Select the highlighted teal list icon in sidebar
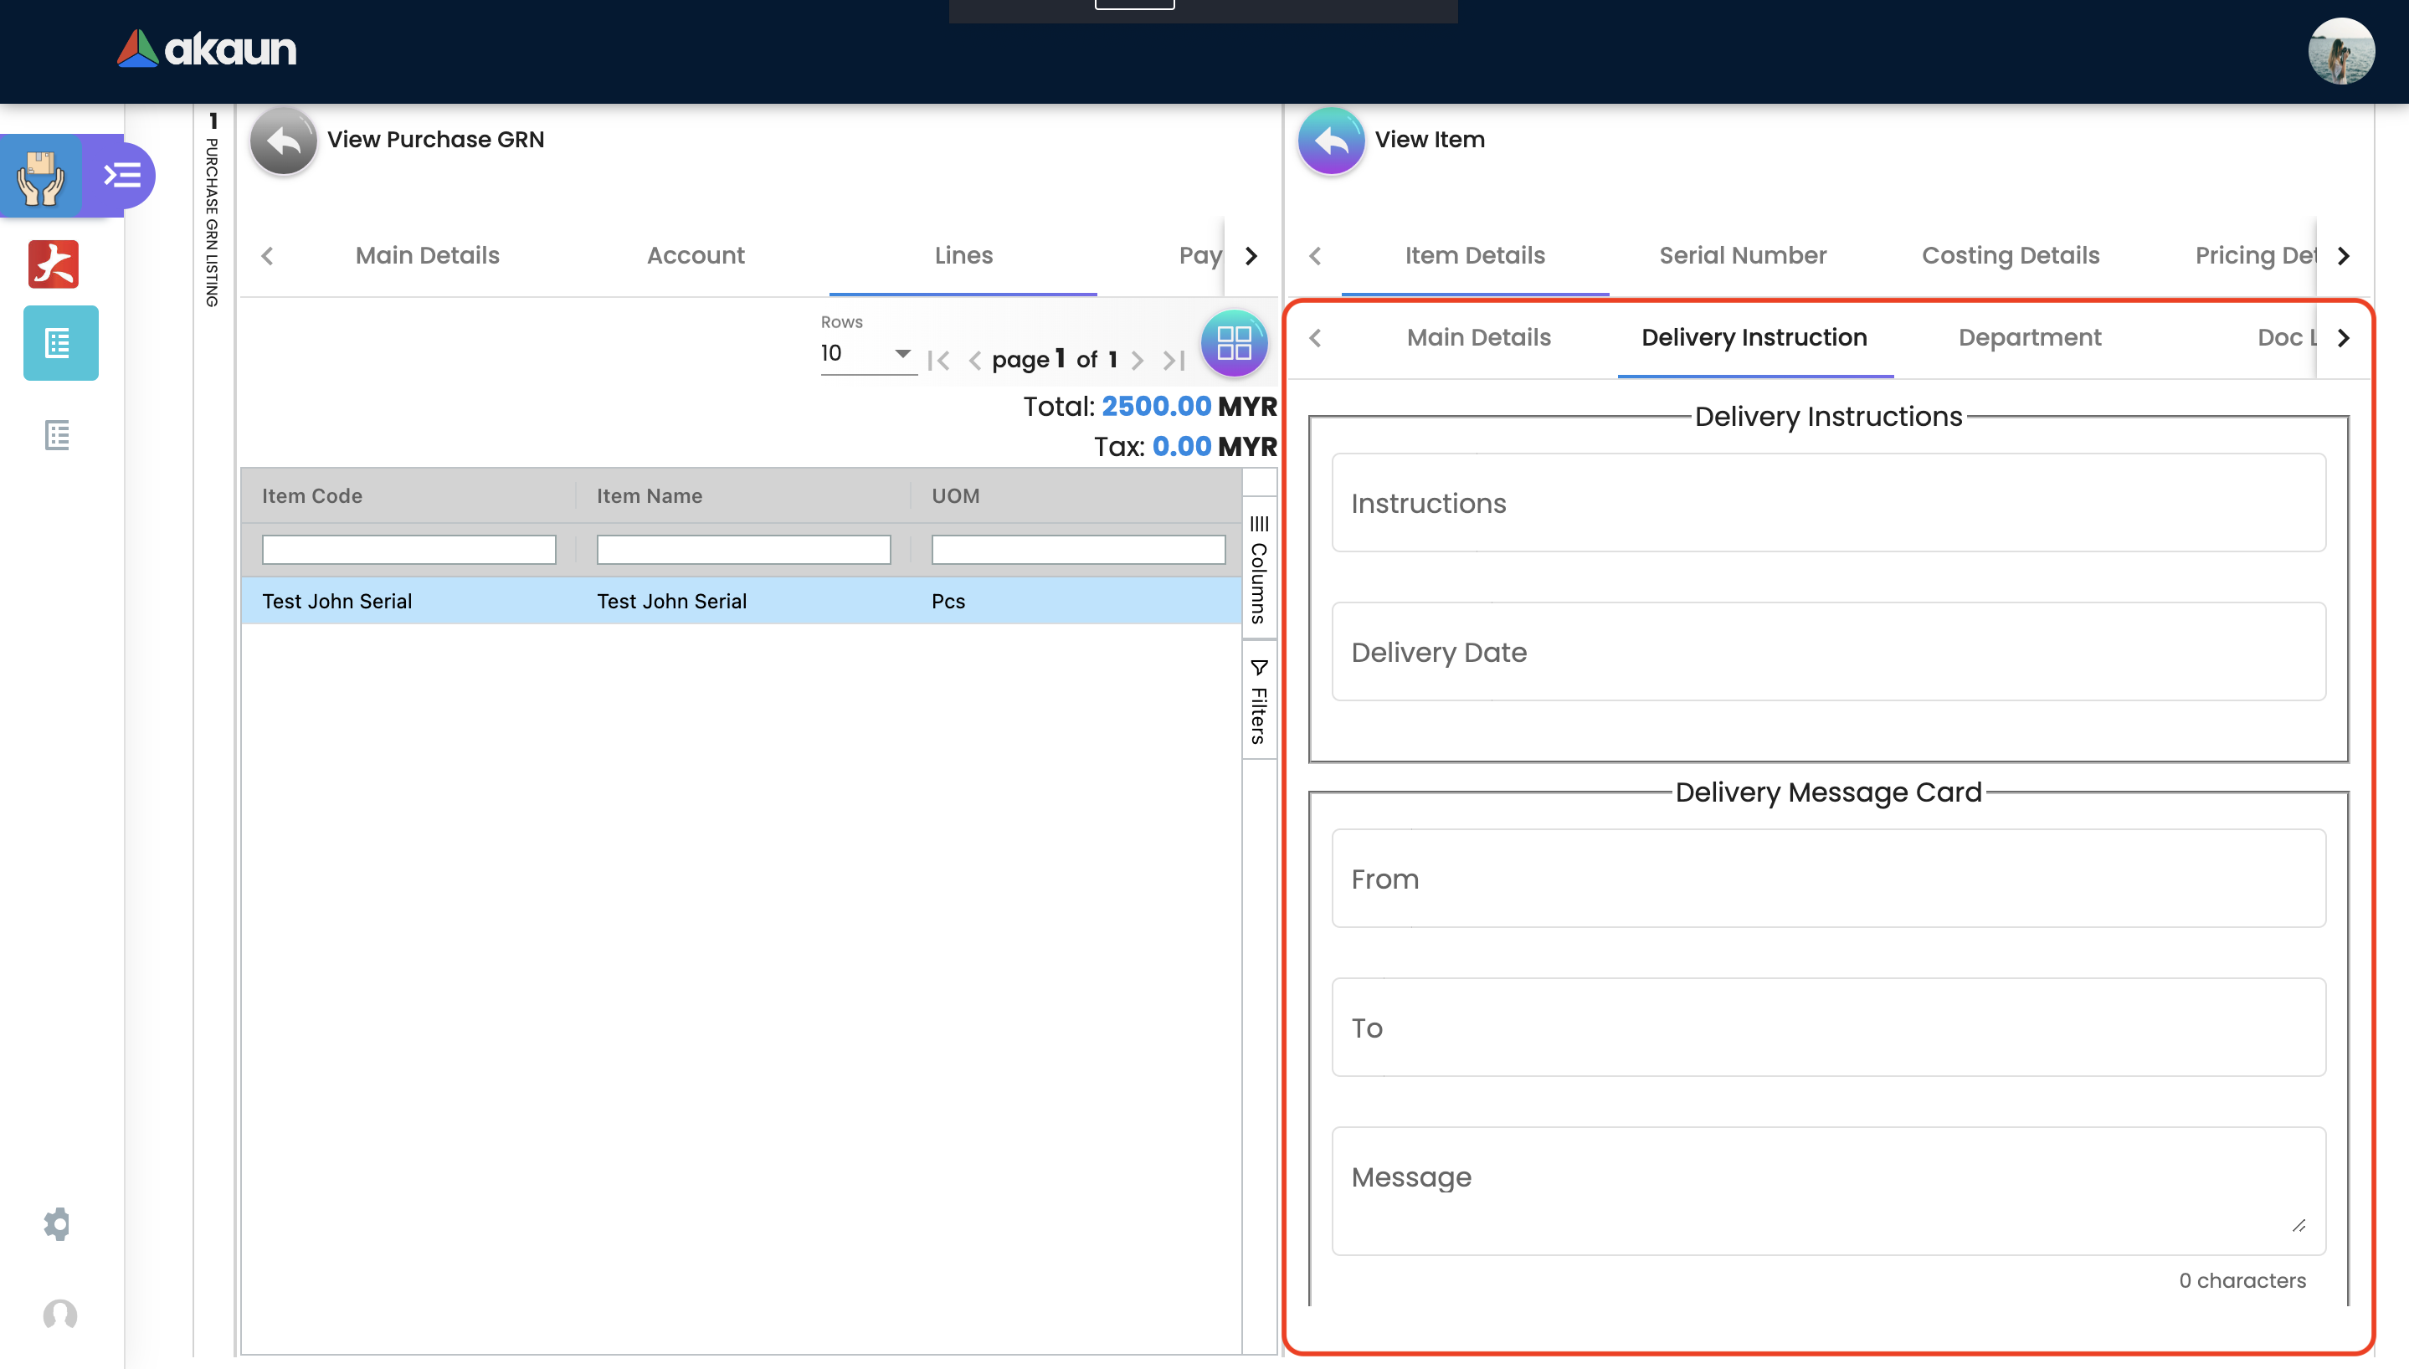 point(60,343)
